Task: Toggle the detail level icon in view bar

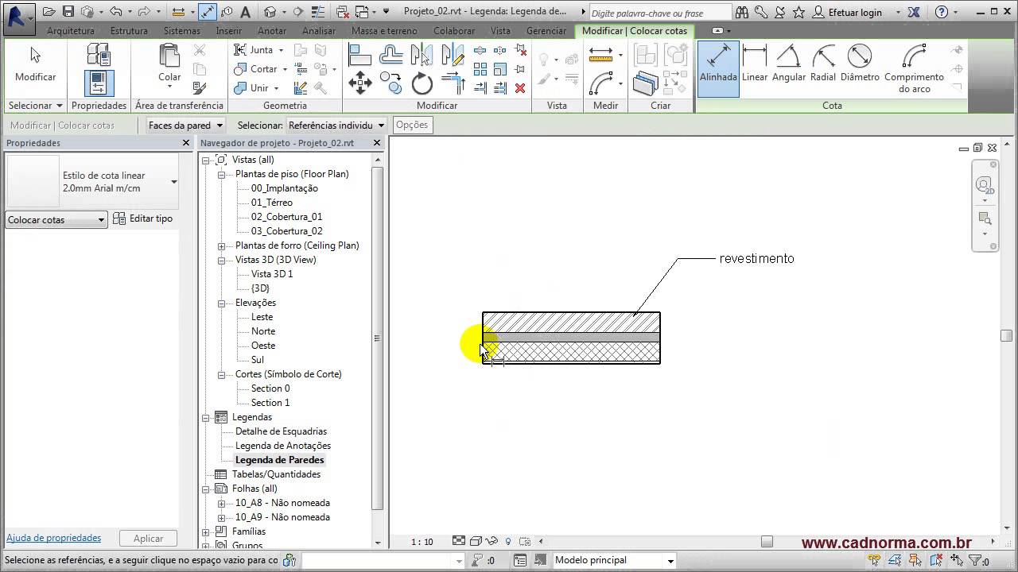Action: point(459,541)
